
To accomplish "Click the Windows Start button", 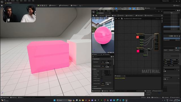I will pos(55,100).
